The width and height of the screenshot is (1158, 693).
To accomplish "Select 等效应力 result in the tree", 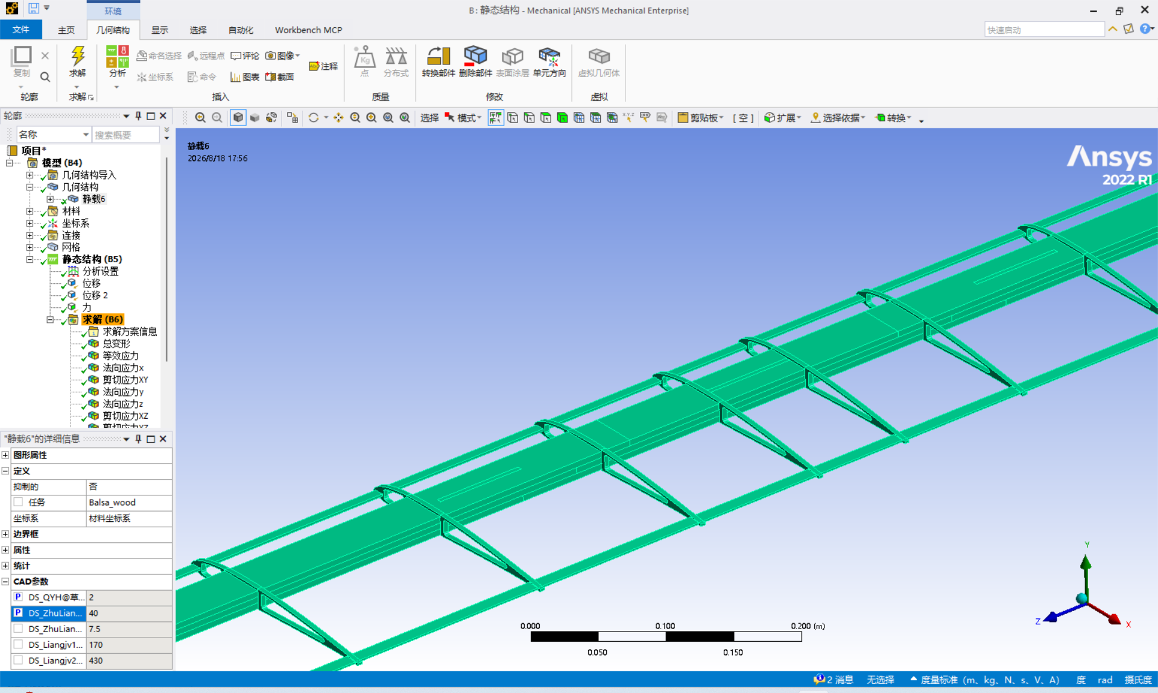I will (x=120, y=356).
